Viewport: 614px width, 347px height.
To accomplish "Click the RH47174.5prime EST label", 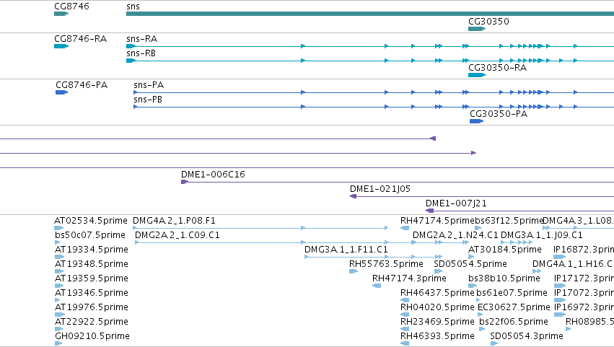I will coord(437,221).
